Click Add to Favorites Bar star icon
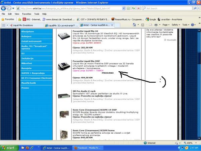Viewport: 201px width, 151px height. [20, 19]
